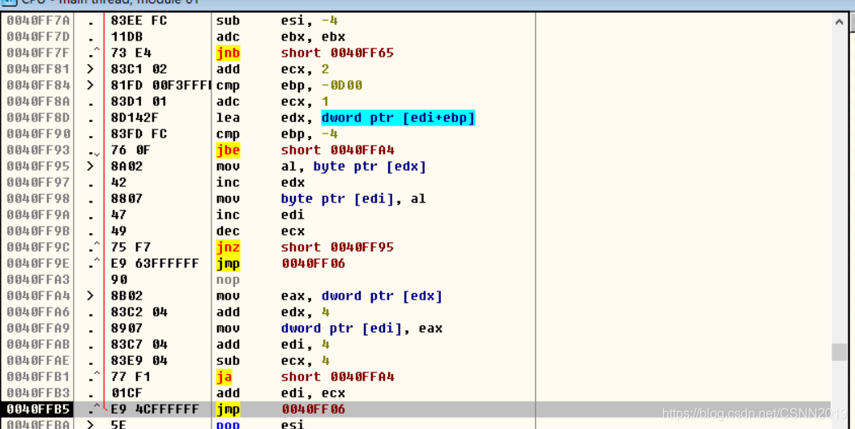Click hex bytes '83FD FC'
The width and height of the screenshot is (855, 429).
[x=139, y=134]
